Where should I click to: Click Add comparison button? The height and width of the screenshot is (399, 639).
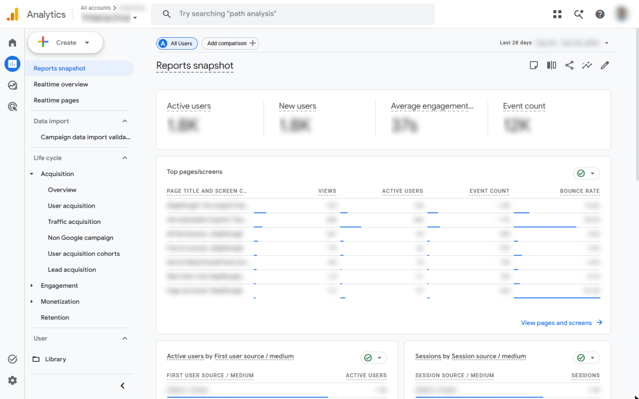(230, 43)
